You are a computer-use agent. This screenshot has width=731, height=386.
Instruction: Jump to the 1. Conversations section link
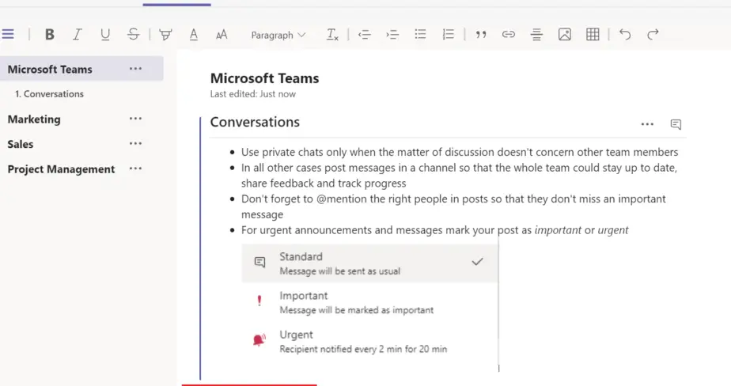(49, 93)
